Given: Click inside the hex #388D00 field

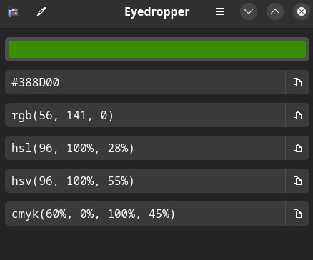Looking at the screenshot, I should (x=145, y=82).
